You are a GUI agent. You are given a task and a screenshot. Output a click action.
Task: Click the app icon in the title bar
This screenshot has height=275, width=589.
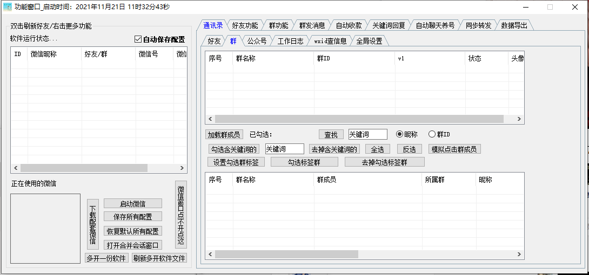tap(8, 7)
